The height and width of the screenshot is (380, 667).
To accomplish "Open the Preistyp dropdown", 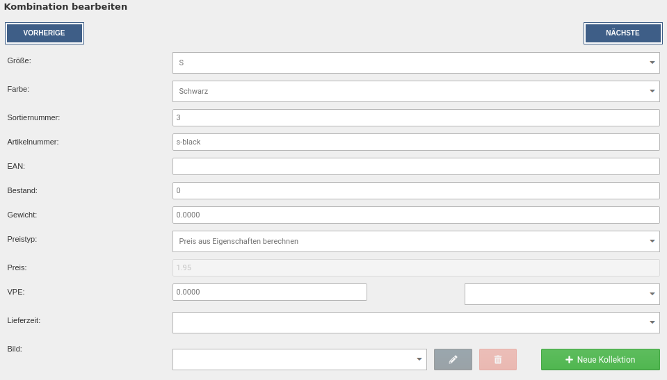I will tap(415, 241).
